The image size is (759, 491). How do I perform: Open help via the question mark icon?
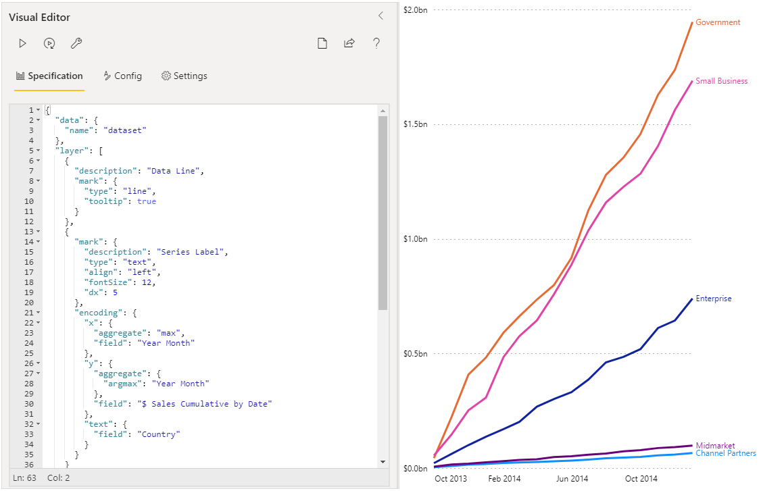click(376, 43)
